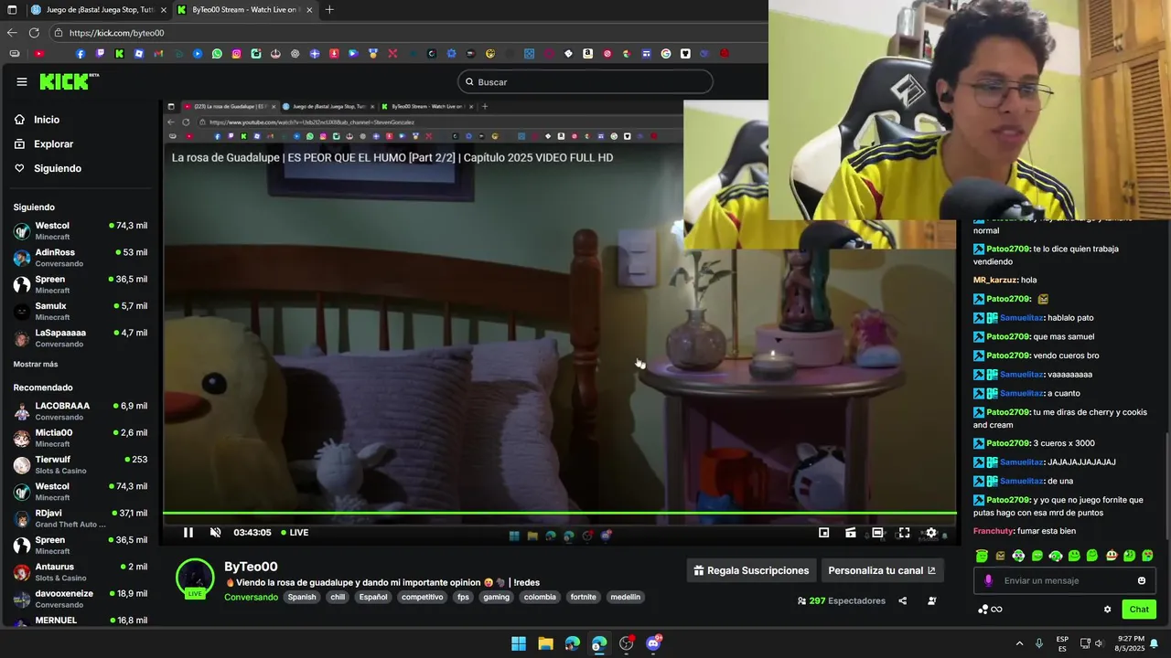Open Facebook bookmark in bookmarks bar
This screenshot has height=658, width=1171.
coord(81,54)
